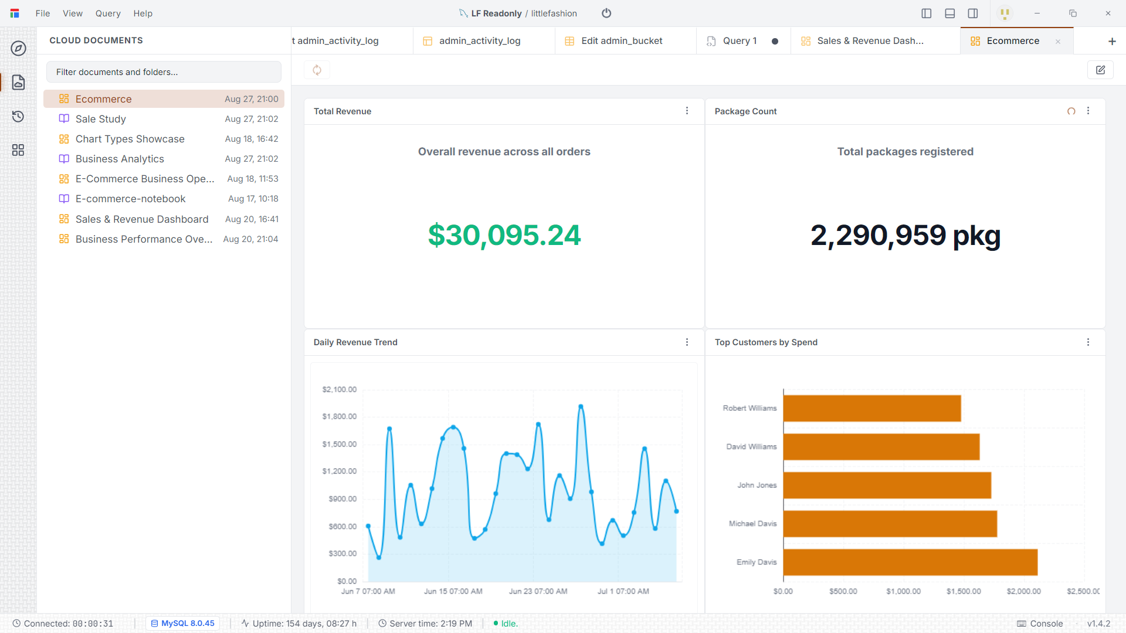Open the Help menu
This screenshot has height=633, width=1126.
coord(143,13)
